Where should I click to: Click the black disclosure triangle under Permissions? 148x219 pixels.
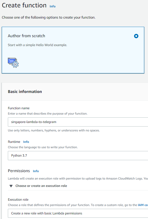pyautogui.click(x=11, y=186)
